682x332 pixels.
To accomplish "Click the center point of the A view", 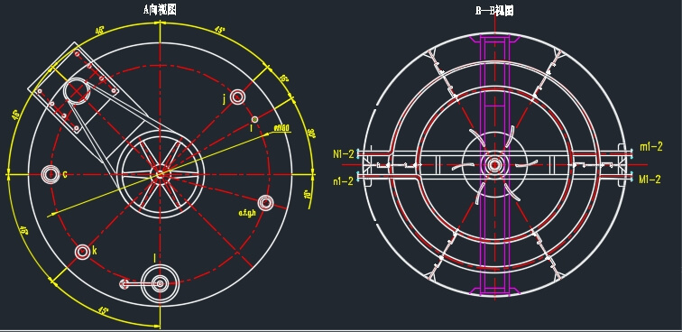I will 160,174.
